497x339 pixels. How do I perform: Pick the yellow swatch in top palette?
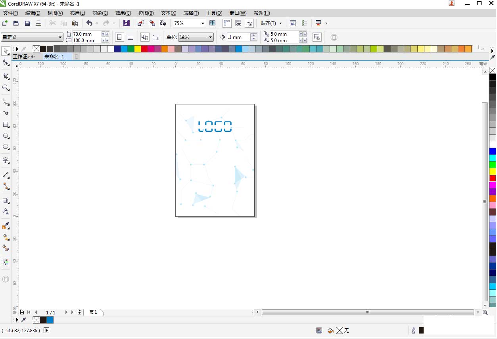pyautogui.click(x=137, y=49)
